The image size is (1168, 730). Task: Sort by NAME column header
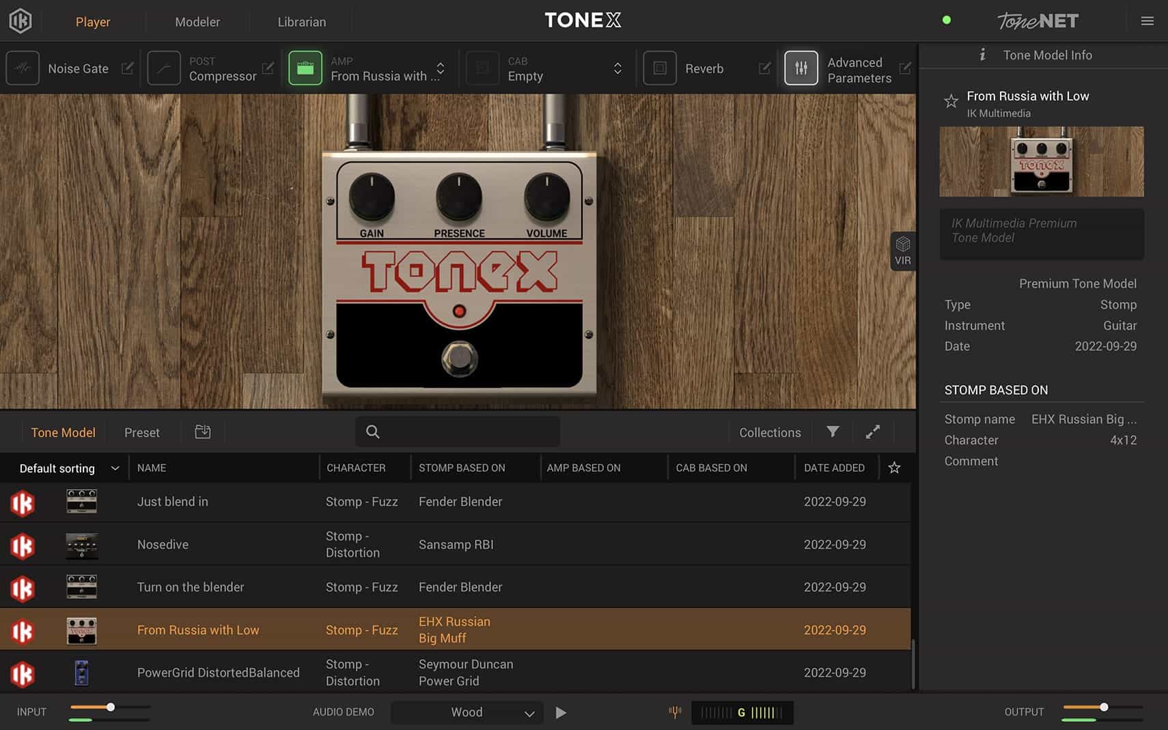[152, 468]
